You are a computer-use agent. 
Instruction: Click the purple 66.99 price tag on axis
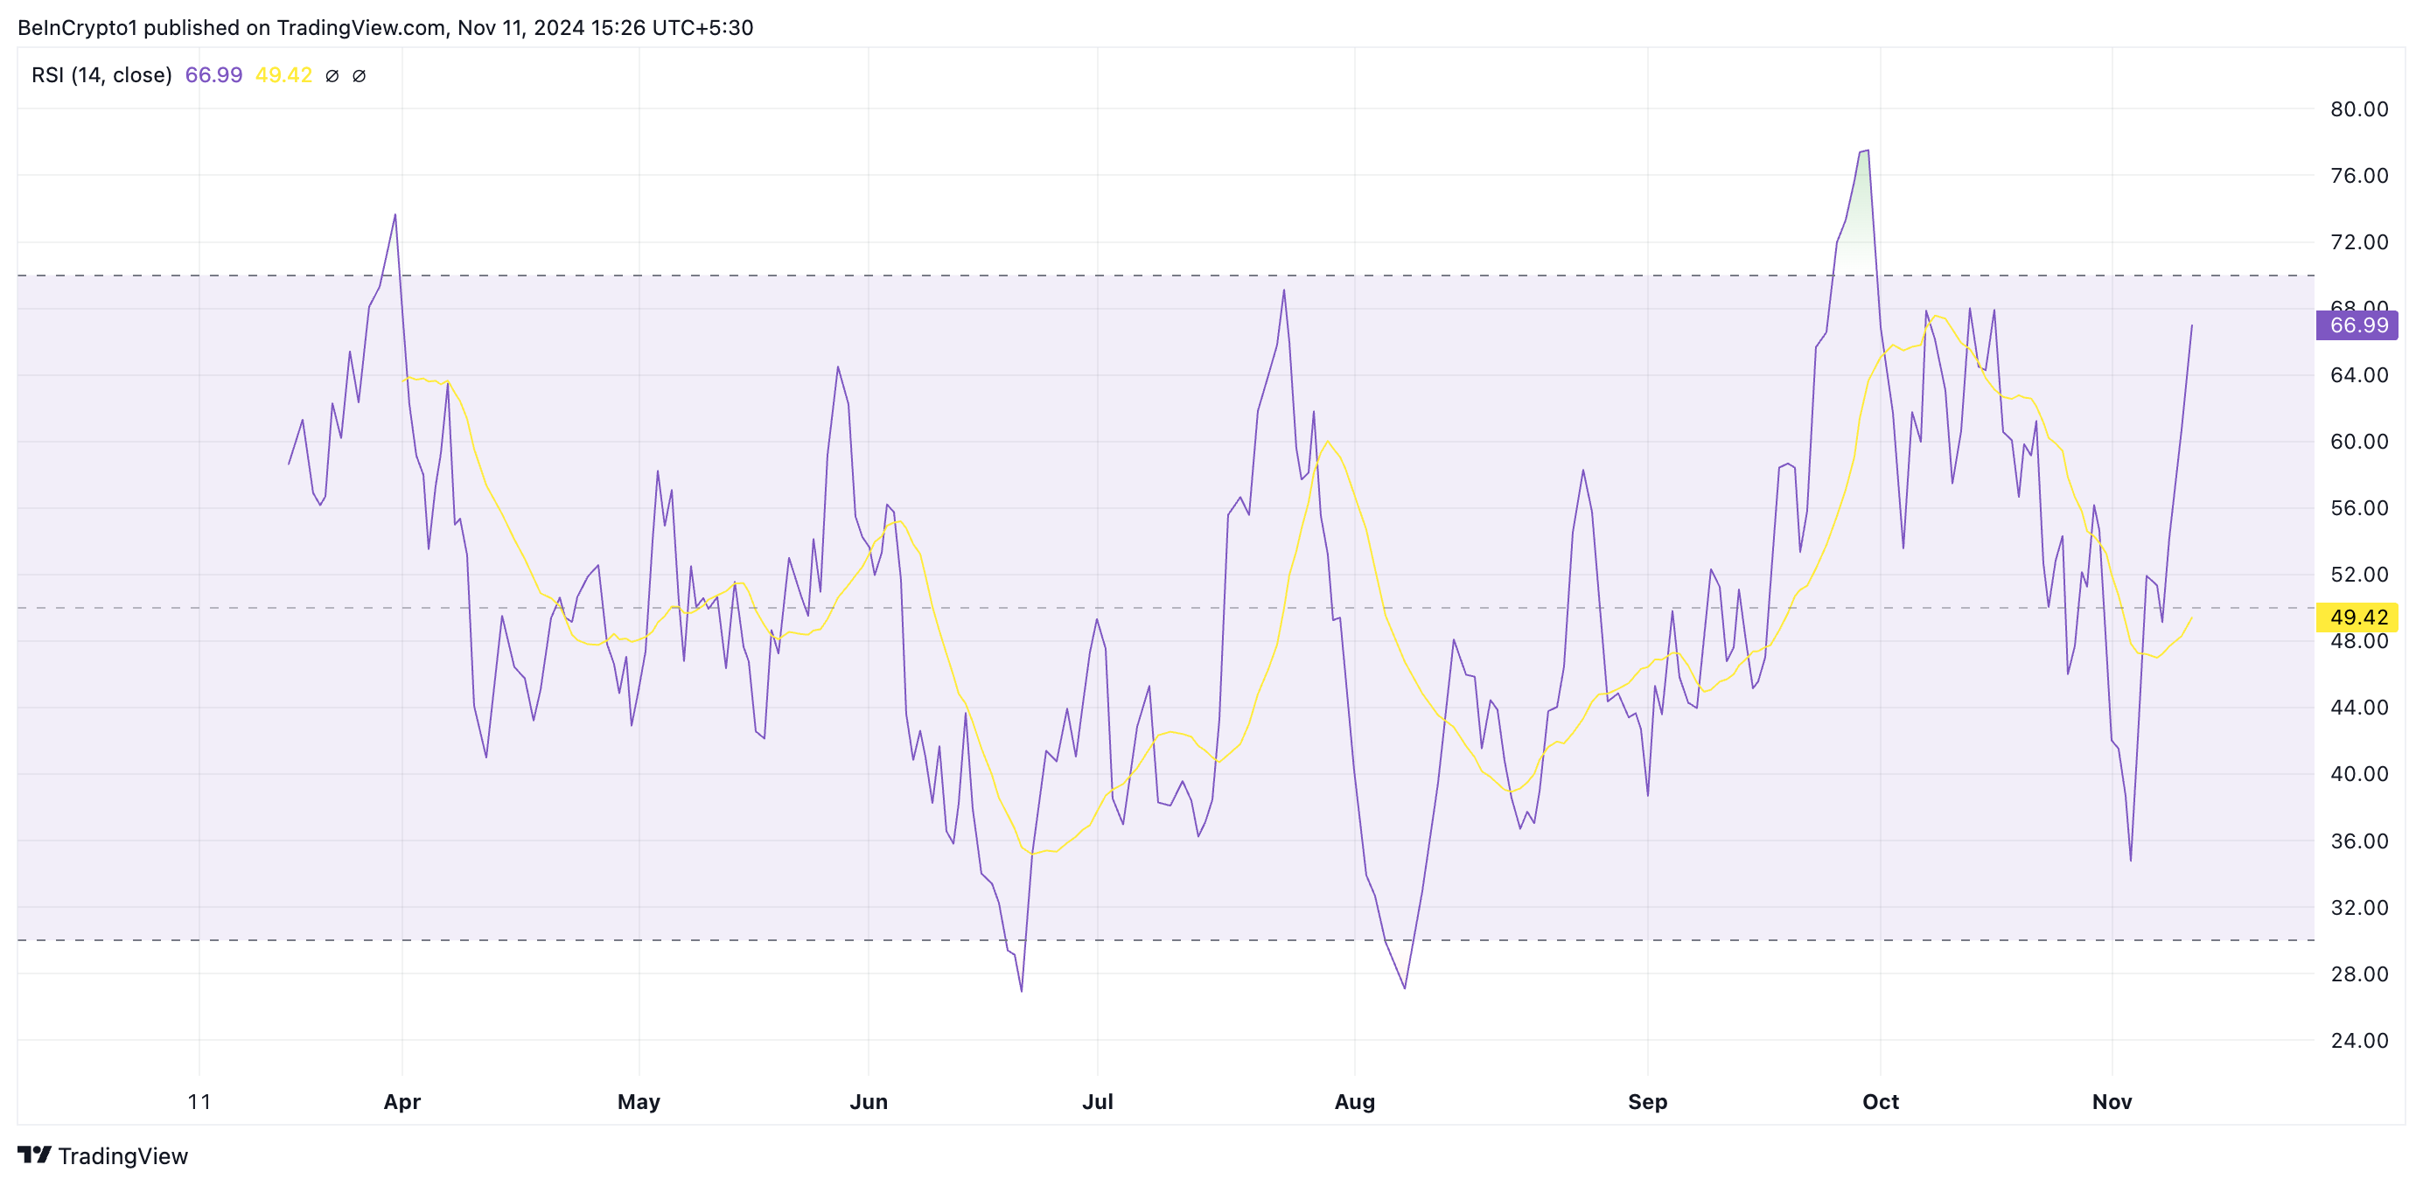[2357, 325]
